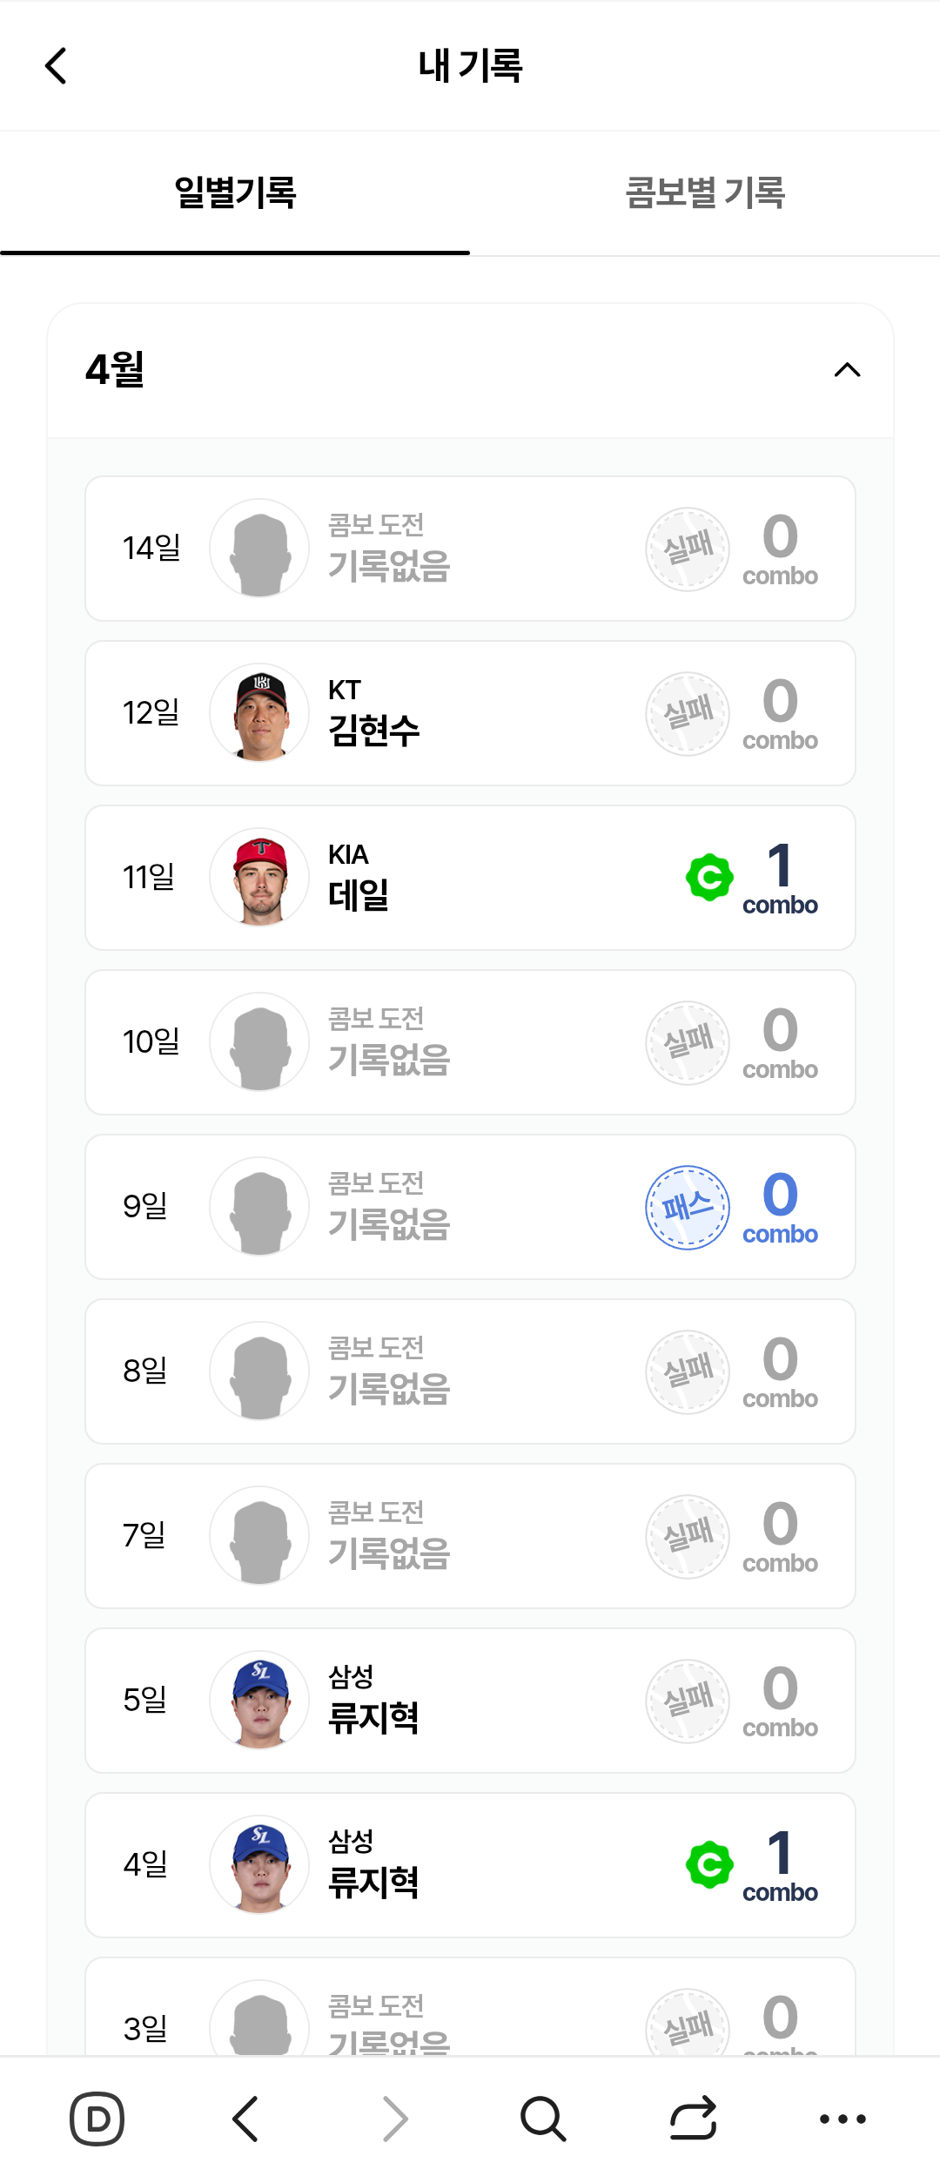Image resolution: width=940 pixels, height=2183 pixels.
Task: Switch to the 콤보별 기록 tab
Action: click(x=705, y=192)
